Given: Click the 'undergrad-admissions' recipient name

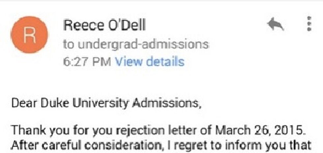Looking at the screenshot, I should pyautogui.click(x=142, y=44).
